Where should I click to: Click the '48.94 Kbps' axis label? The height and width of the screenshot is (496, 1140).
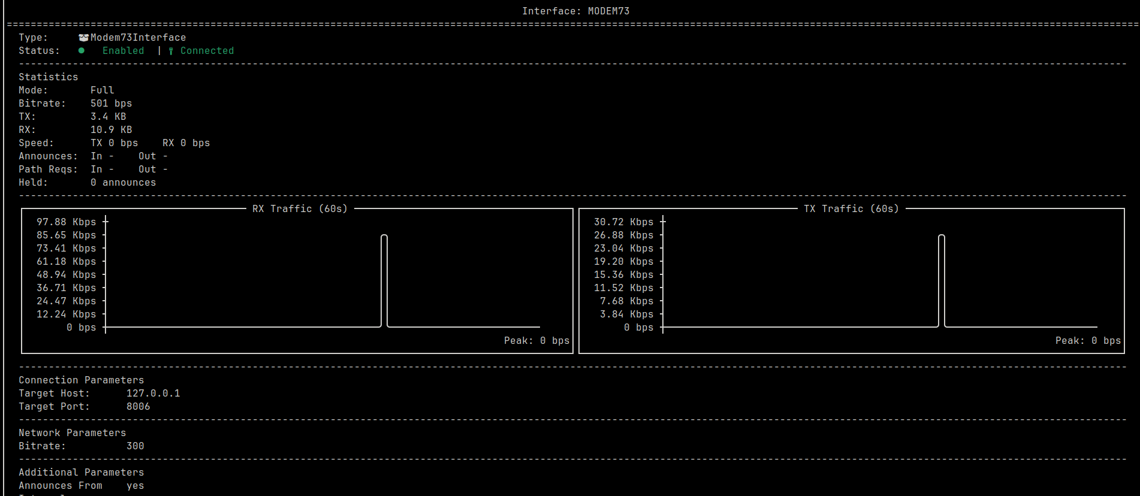[x=67, y=275]
